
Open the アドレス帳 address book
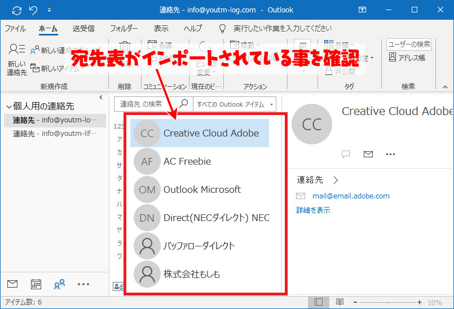(x=407, y=58)
